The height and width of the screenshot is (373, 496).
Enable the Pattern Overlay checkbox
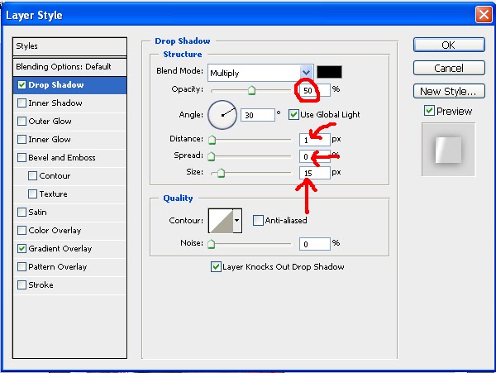click(21, 266)
